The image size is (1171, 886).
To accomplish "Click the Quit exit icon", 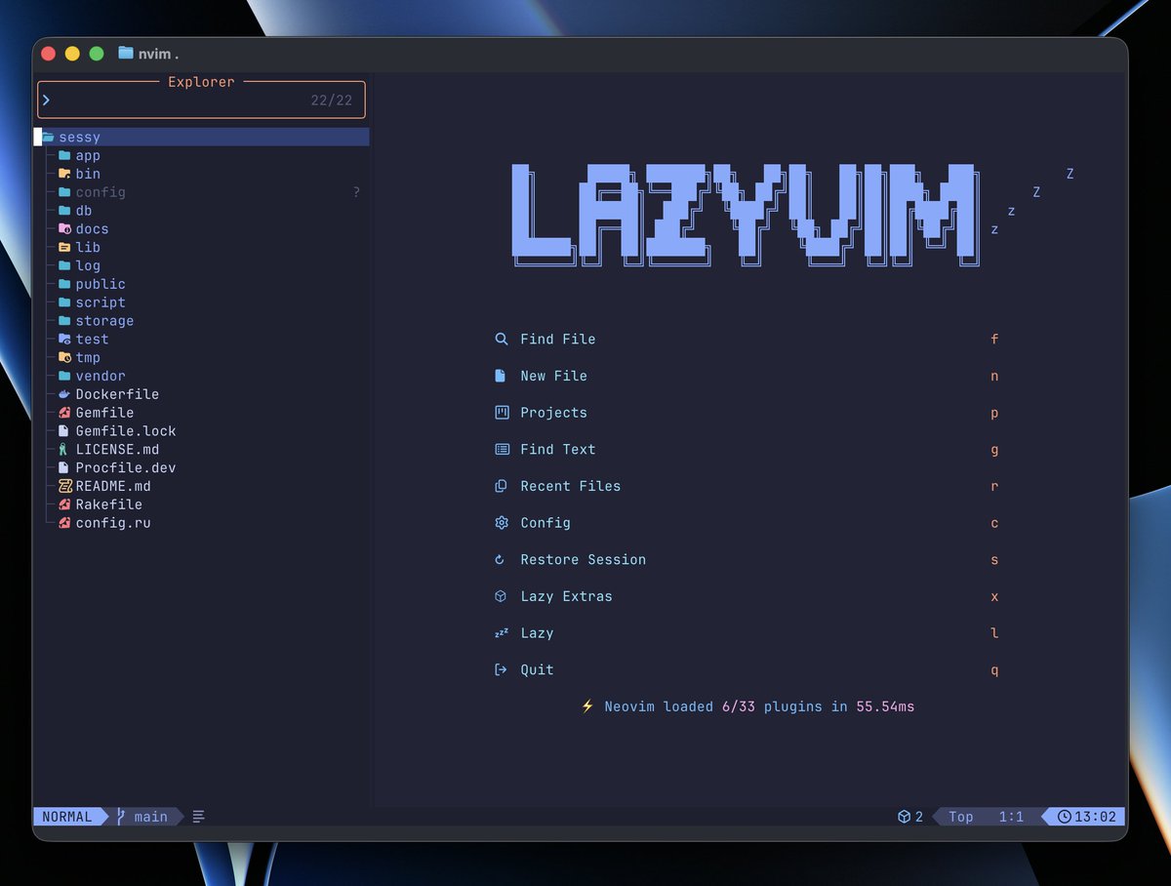I will pyautogui.click(x=502, y=670).
